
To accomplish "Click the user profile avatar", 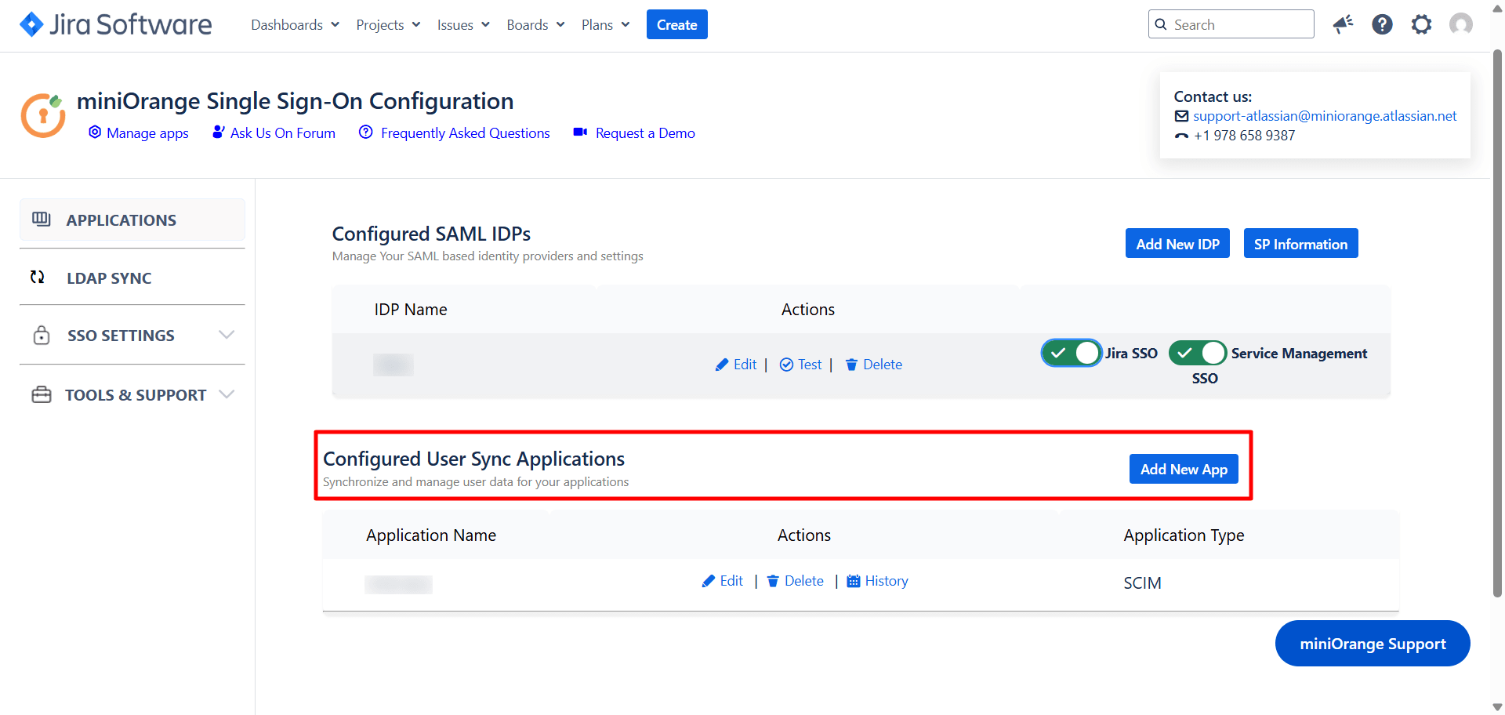I will point(1460,24).
